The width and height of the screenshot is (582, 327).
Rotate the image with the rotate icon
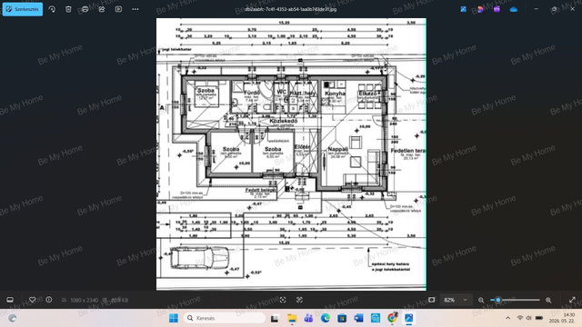tap(52, 9)
